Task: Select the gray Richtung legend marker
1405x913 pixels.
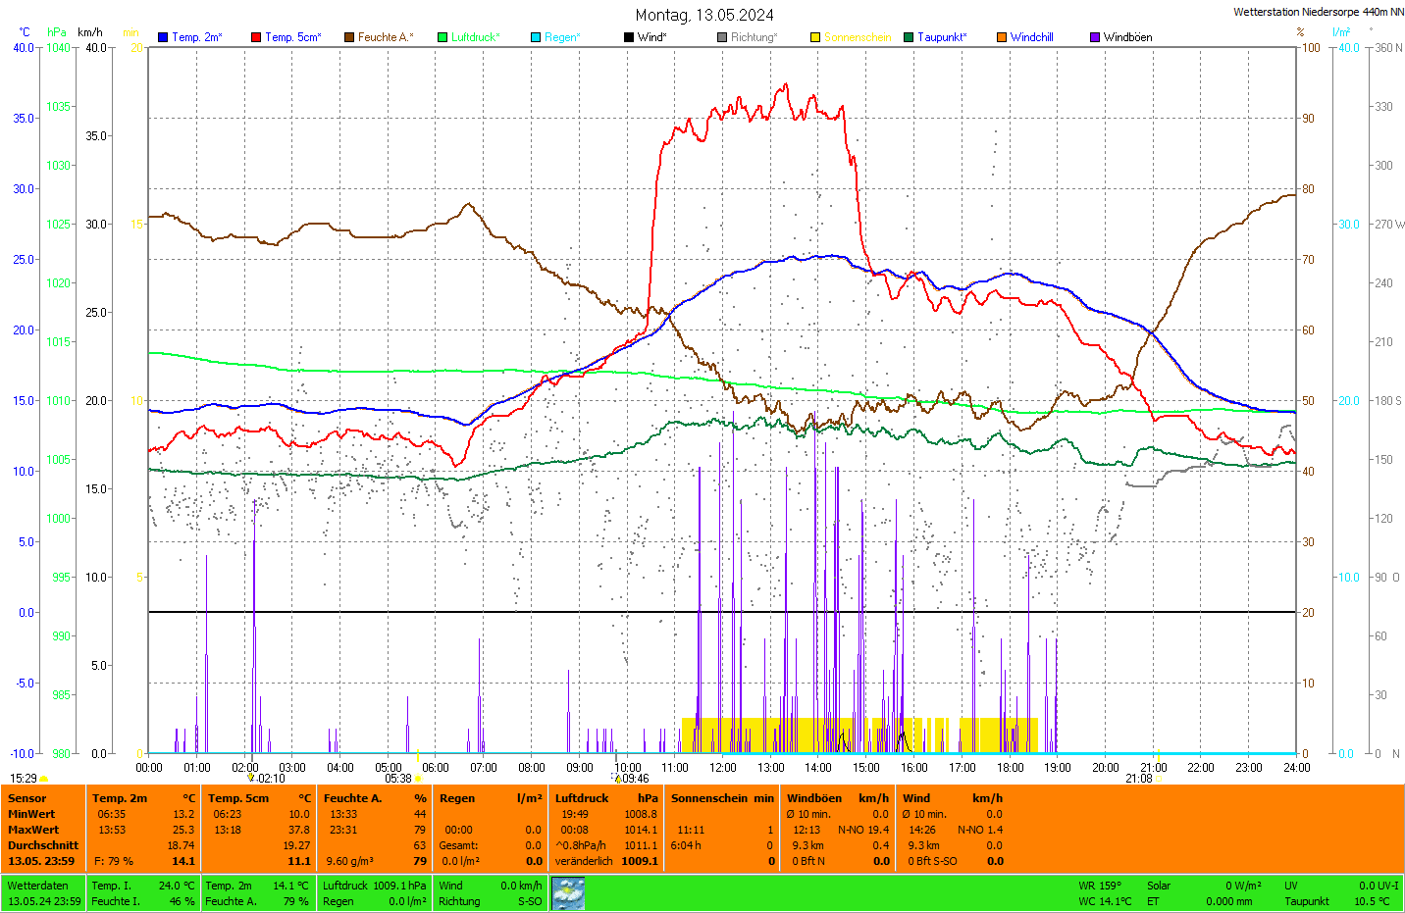Action: coord(722,37)
